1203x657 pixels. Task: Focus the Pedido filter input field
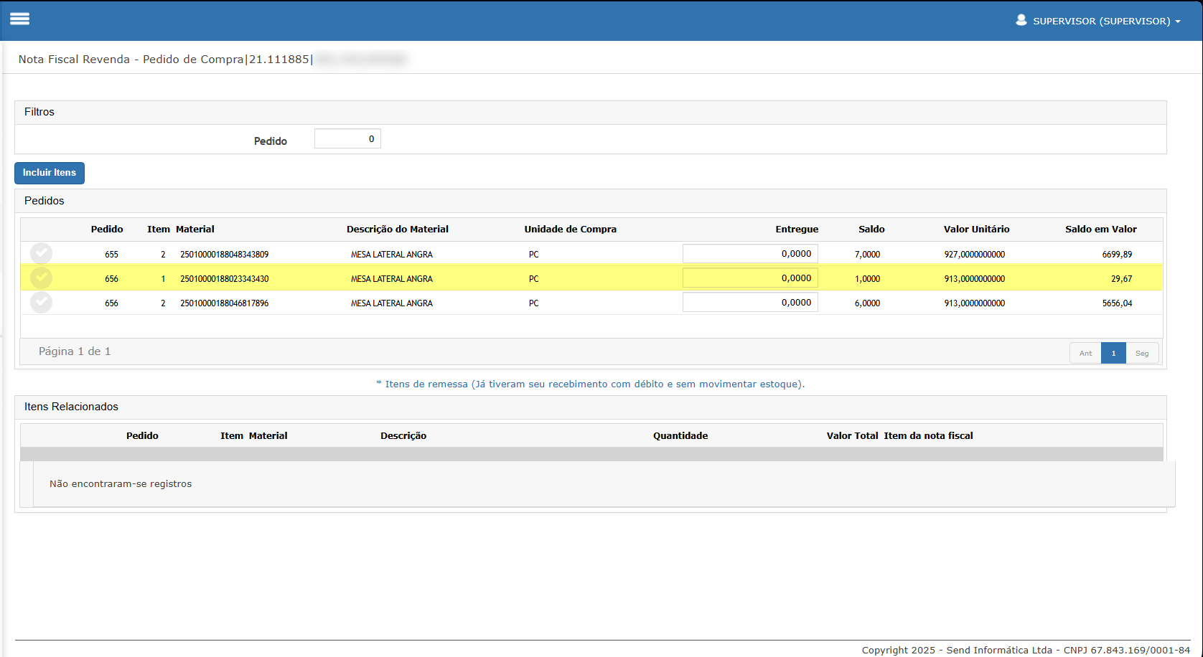(x=347, y=139)
